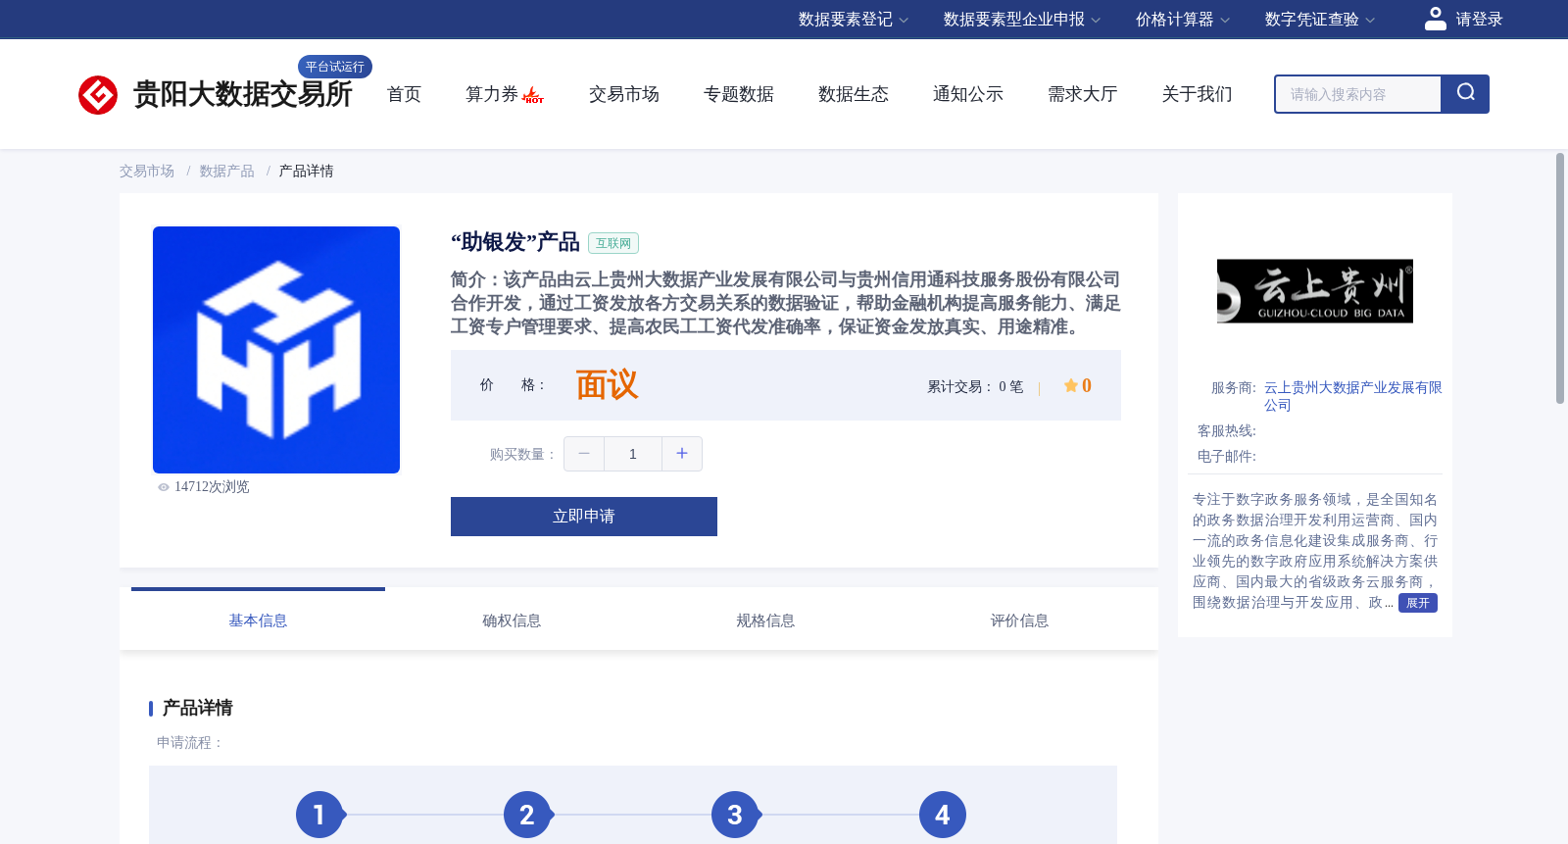Viewport: 1568px width, 844px height.
Task: Increase purchase quantity with plus button
Action: click(x=682, y=454)
